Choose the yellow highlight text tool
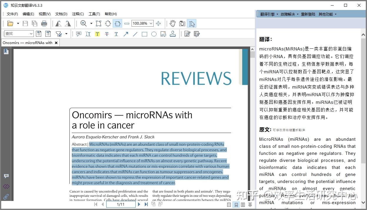Viewport: 367px width, 210px height. [x=97, y=34]
